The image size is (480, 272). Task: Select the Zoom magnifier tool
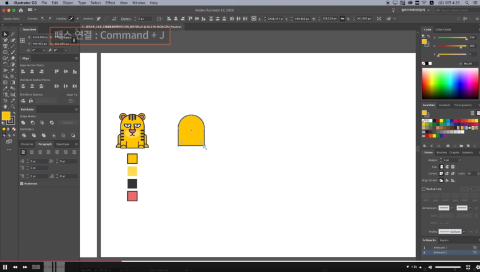point(13,107)
